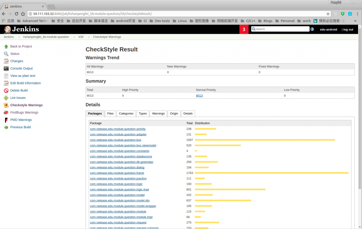This screenshot has width=362, height=229.
Task: Open the apps grid bookmark icon
Action: pyautogui.click(x=4, y=21)
